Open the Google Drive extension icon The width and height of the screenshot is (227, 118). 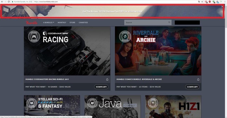pos(218,2)
